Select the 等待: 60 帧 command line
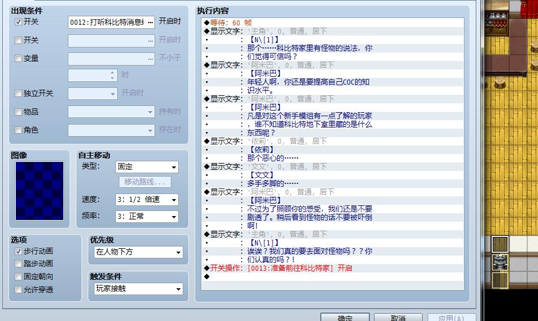538x321 pixels. click(333, 23)
